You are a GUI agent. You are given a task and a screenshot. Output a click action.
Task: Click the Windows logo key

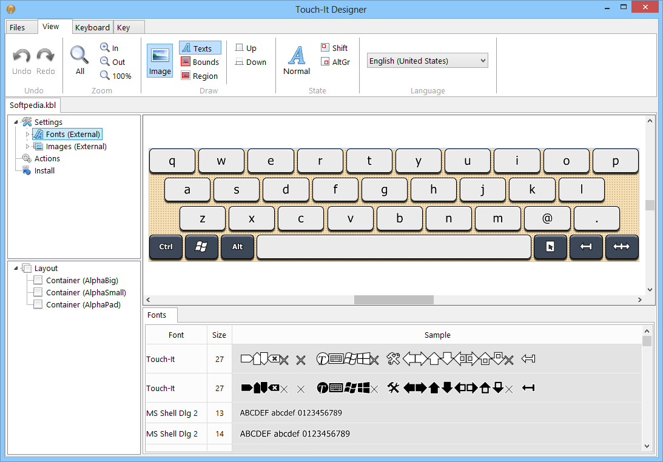point(202,247)
